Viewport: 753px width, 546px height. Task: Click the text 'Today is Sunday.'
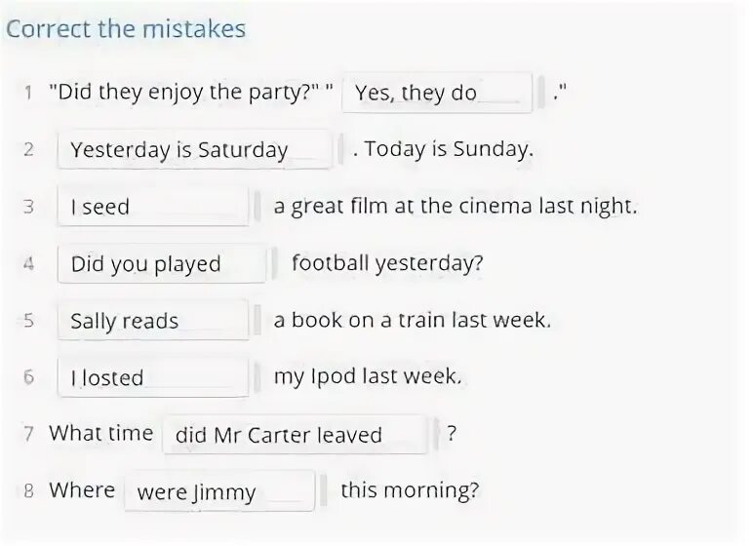[x=449, y=149]
